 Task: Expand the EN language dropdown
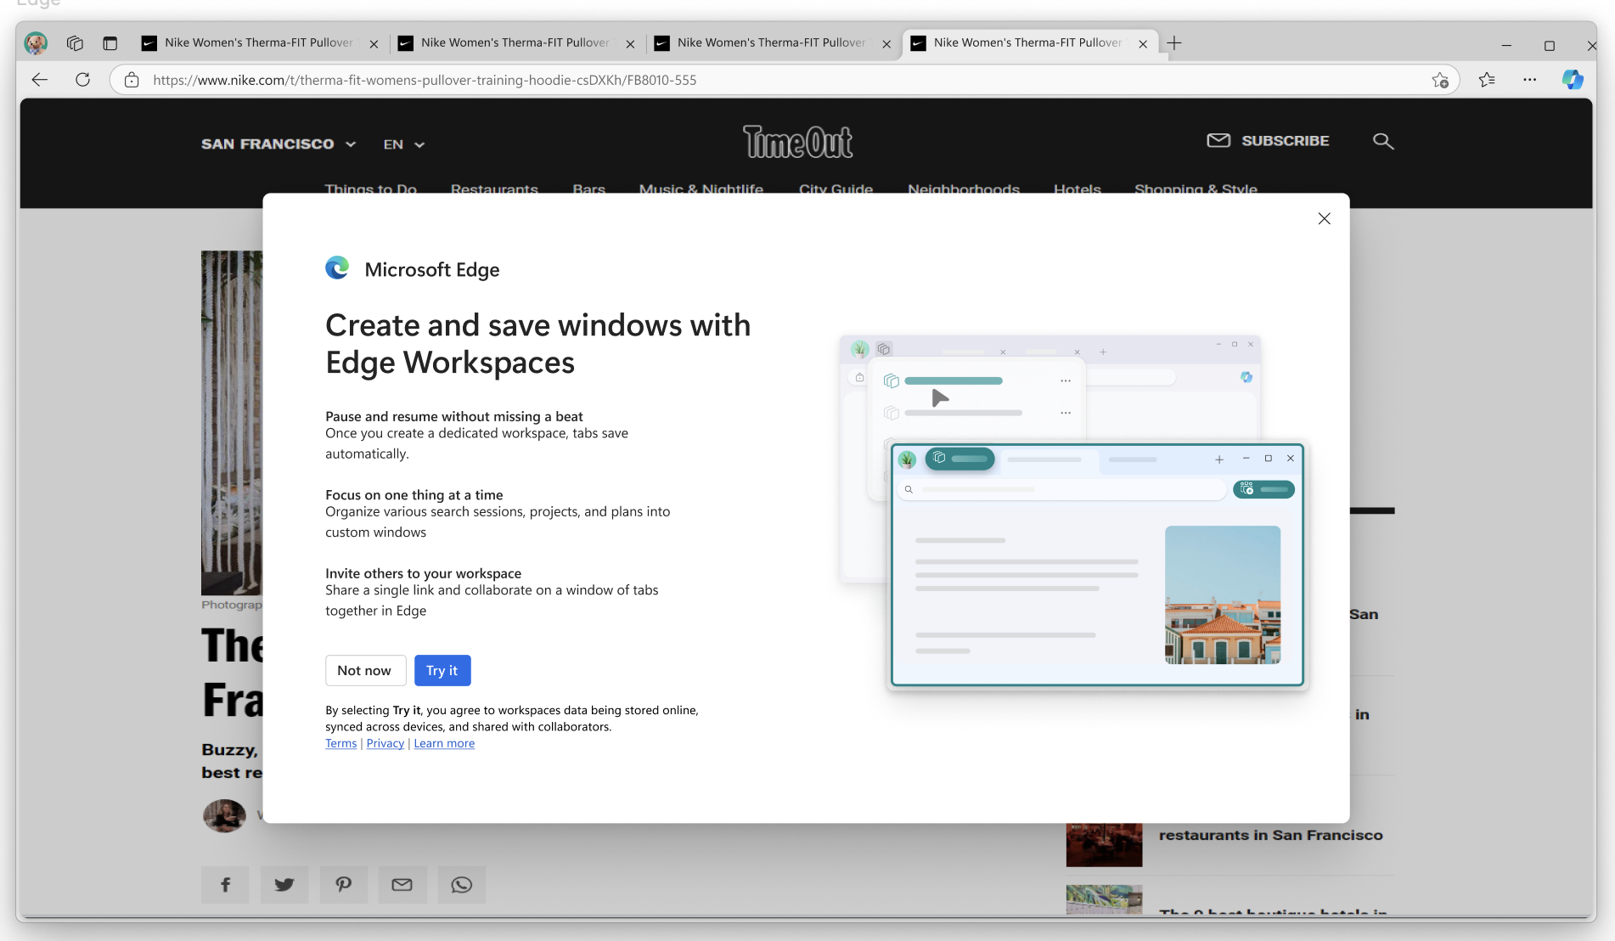tap(404, 144)
